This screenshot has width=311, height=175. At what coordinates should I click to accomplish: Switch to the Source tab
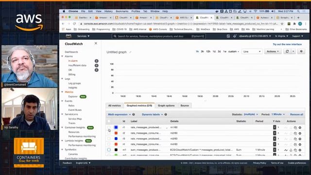pos(185,105)
